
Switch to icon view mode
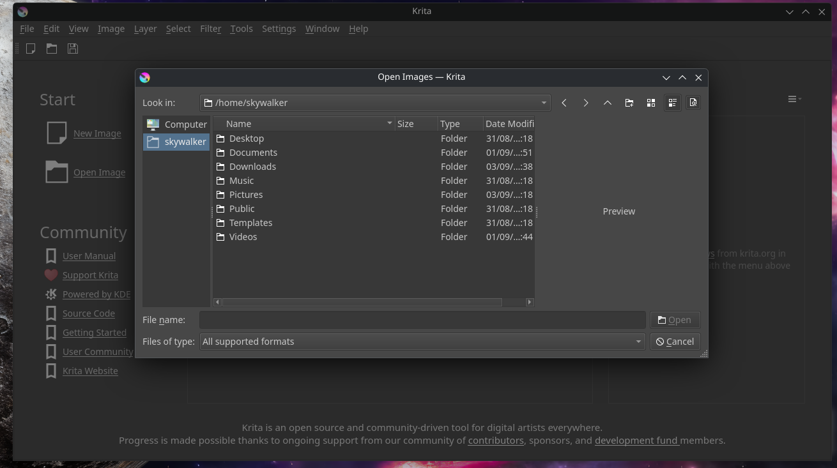tap(651, 103)
